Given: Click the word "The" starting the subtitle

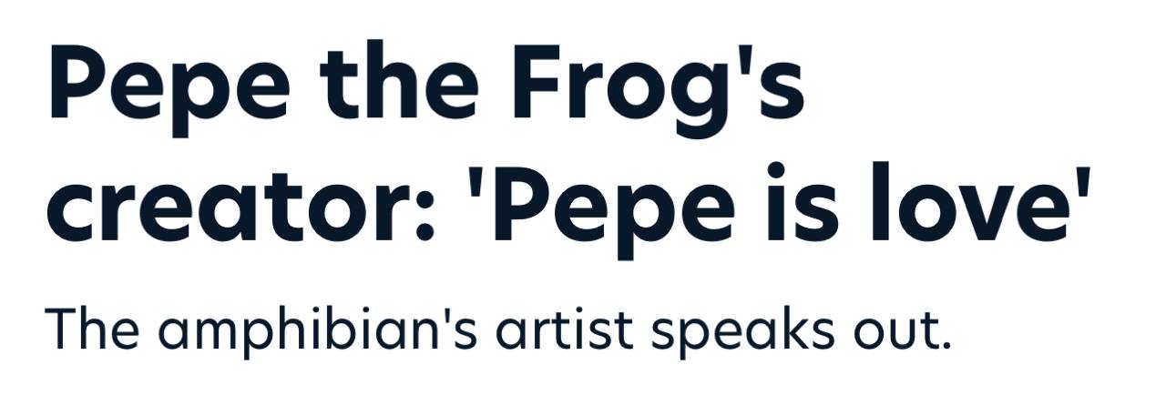Looking at the screenshot, I should point(91,329).
